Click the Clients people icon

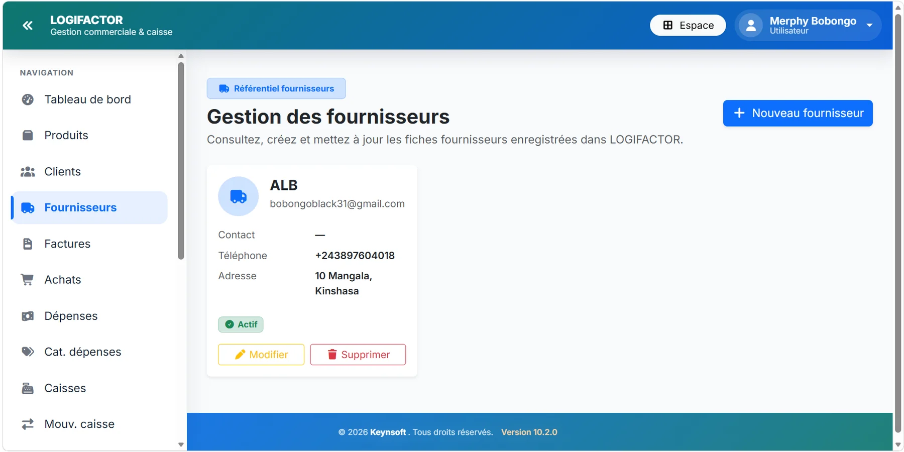point(28,172)
